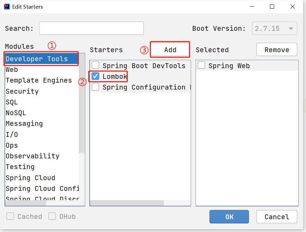Toggle the Cached checkbox
Screen dimensions: 306x232
10,216
